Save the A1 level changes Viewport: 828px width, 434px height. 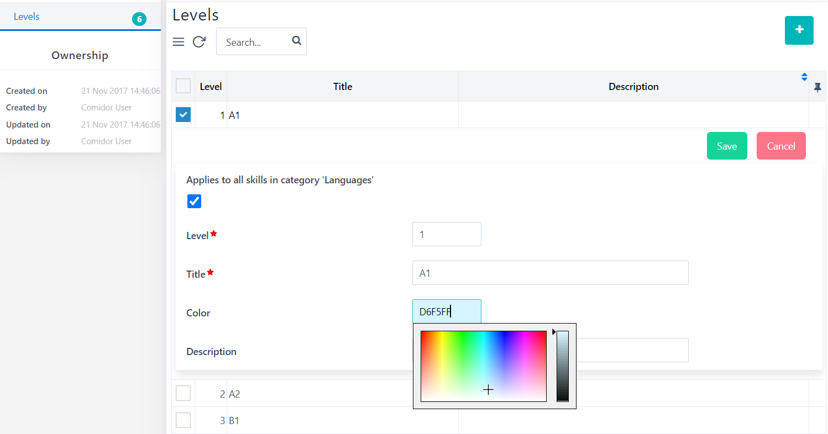(x=726, y=145)
